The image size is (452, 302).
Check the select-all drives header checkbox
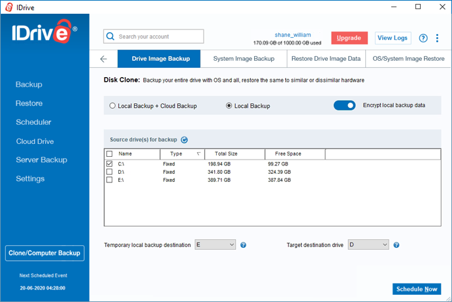[109, 154]
